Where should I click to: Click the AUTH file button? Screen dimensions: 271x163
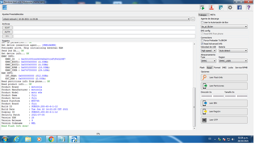click(x=7, y=32)
